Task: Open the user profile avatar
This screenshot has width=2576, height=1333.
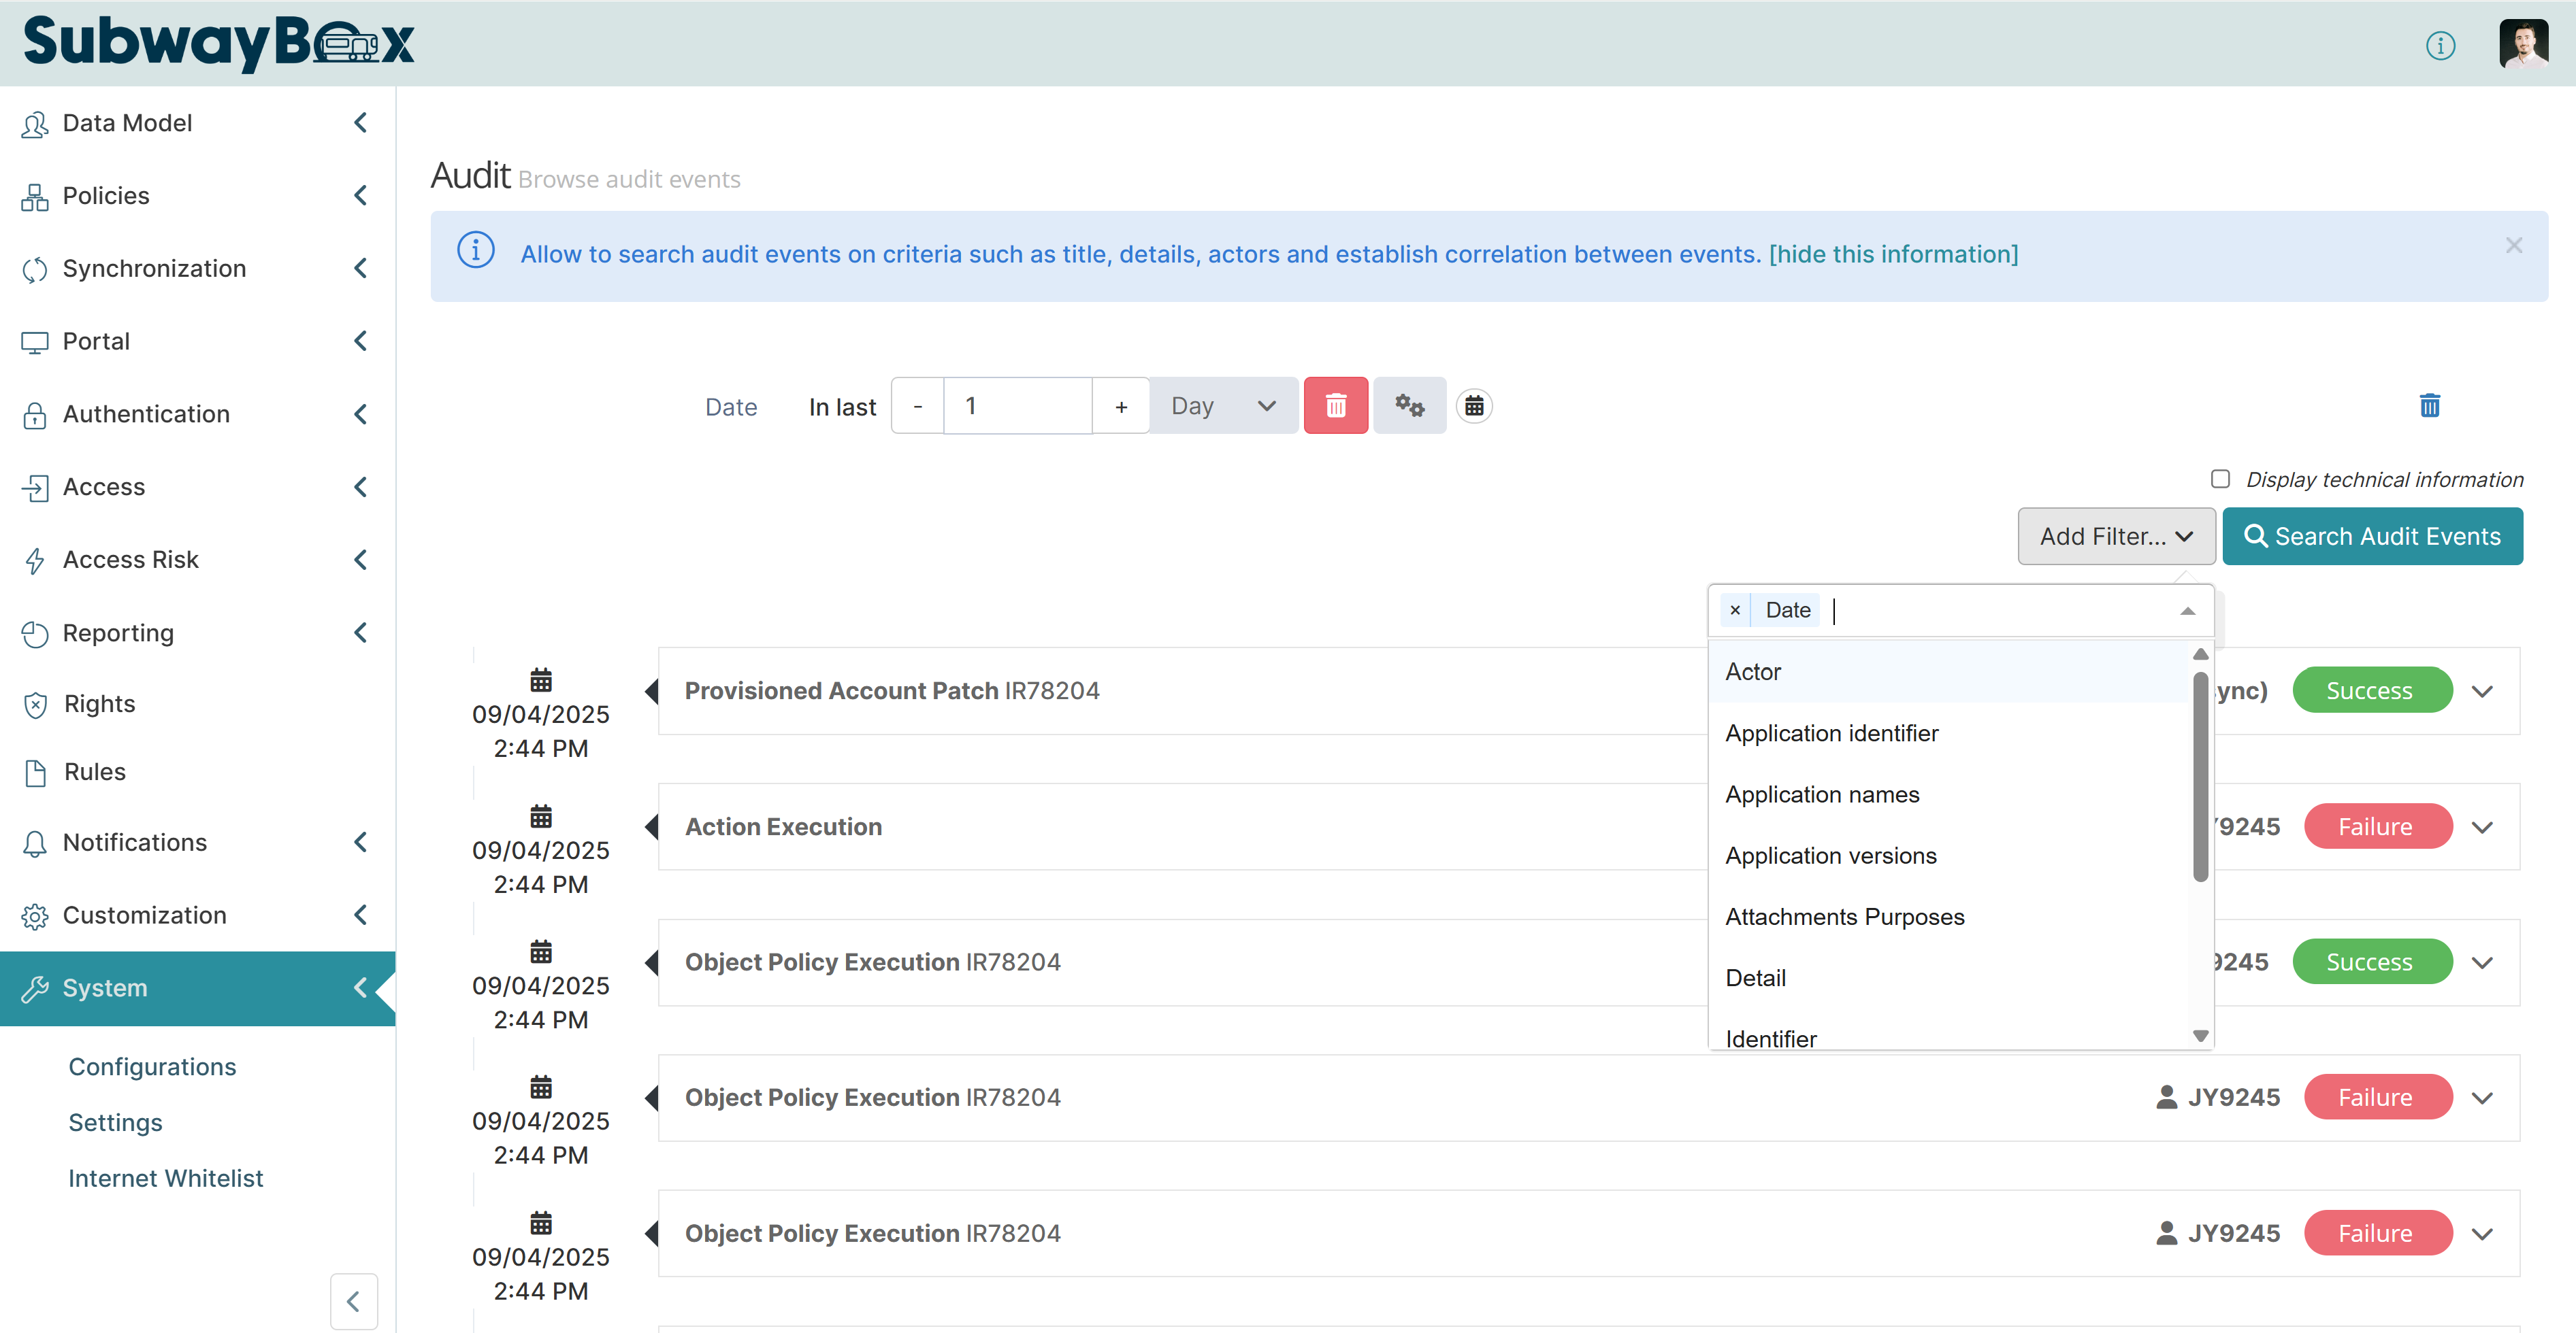Action: point(2523,44)
